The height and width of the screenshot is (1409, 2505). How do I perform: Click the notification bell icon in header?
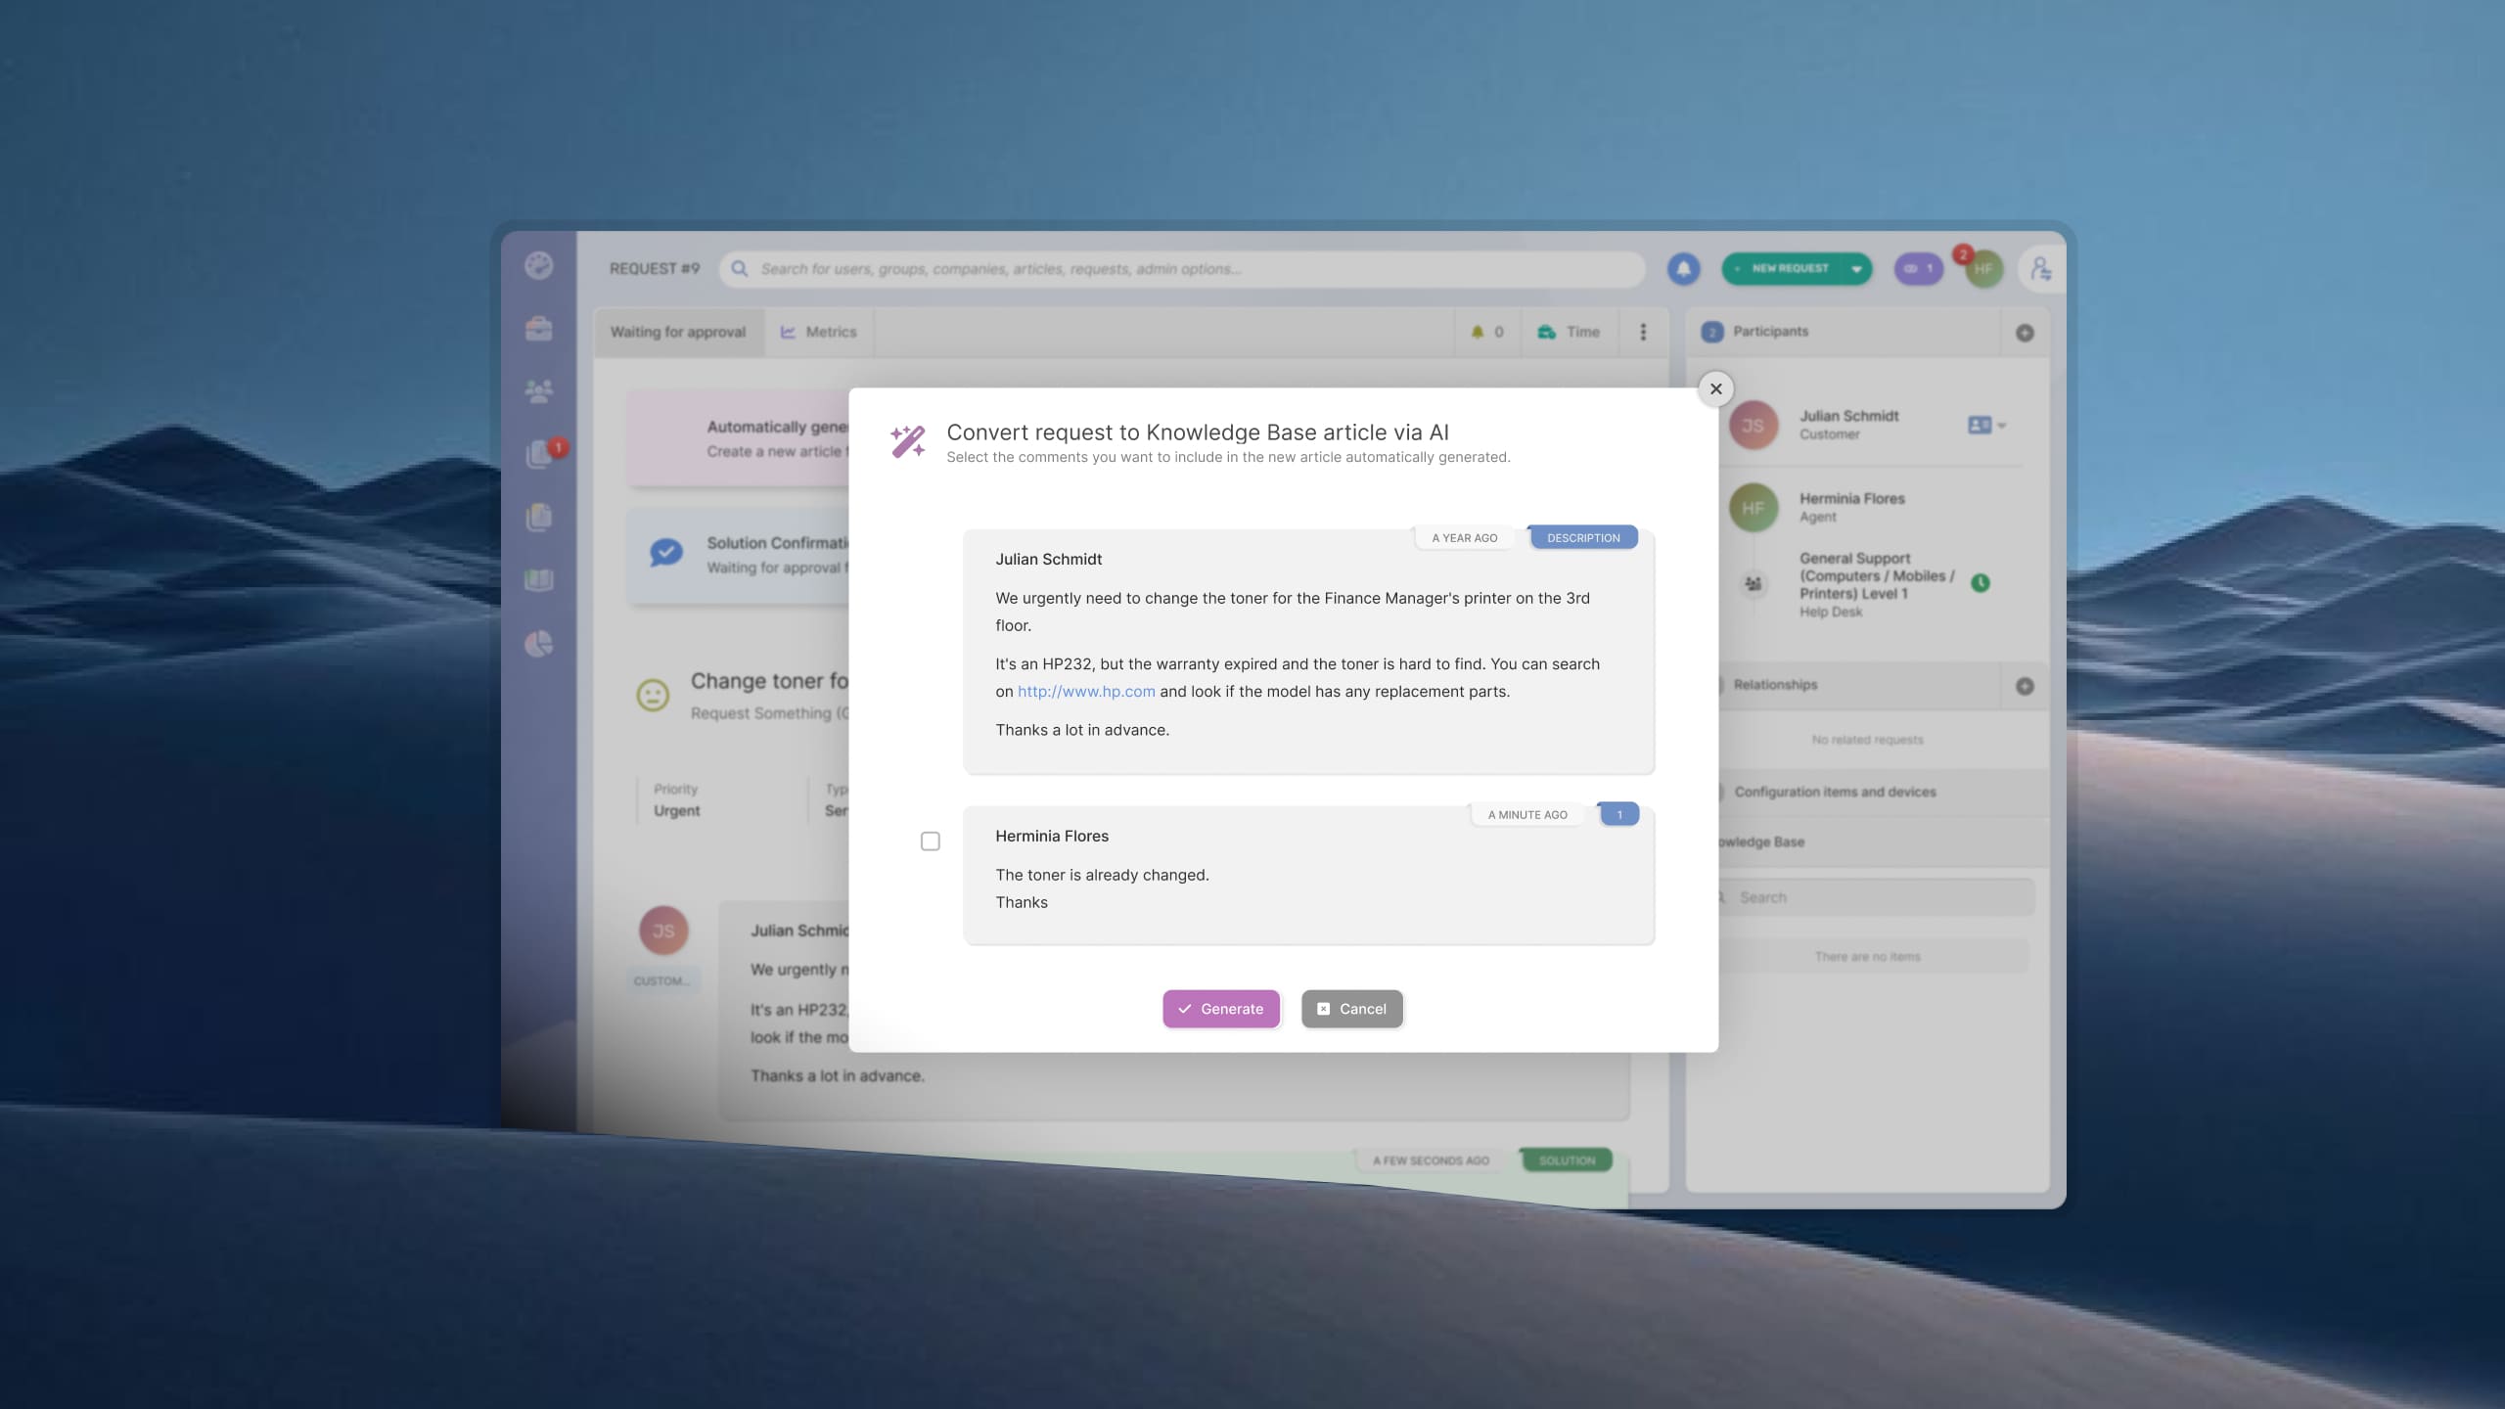click(x=1683, y=268)
